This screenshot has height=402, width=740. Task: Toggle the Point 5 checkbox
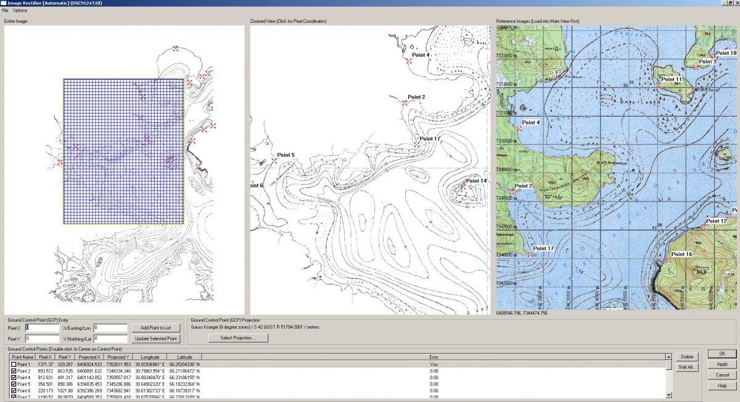(x=14, y=384)
